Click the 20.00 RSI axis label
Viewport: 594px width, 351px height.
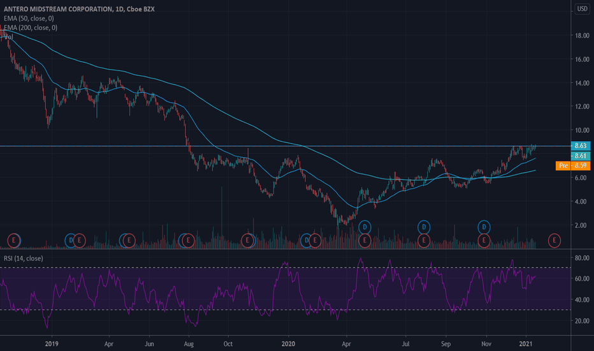[x=583, y=320]
